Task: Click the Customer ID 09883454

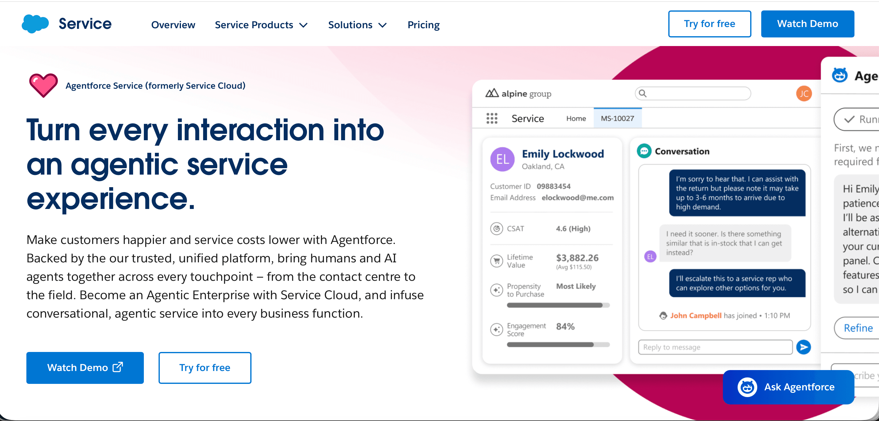Action: pos(554,186)
